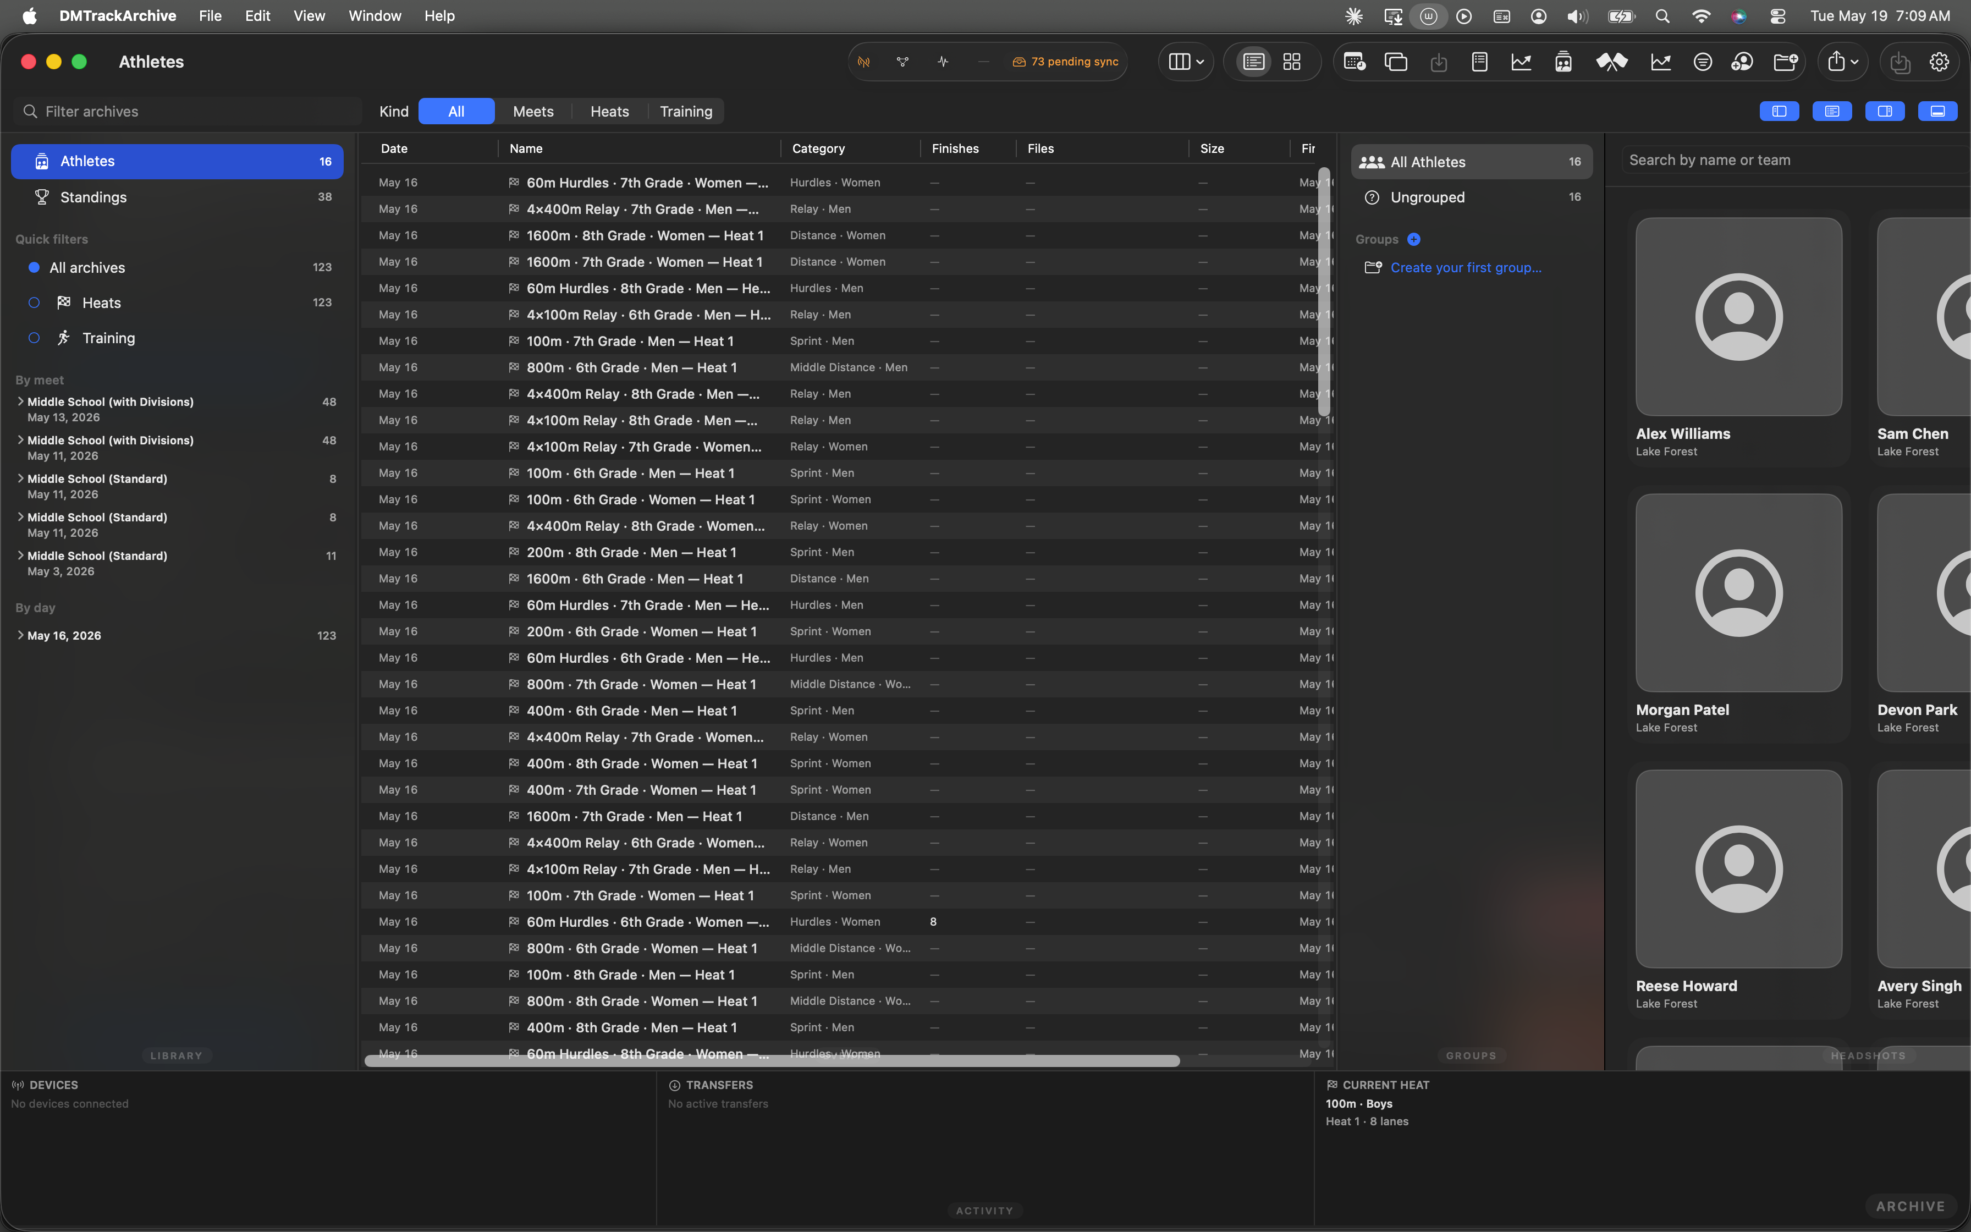Screen dimensions: 1971x1232
Task: Select All Athletes group
Action: [1472, 162]
